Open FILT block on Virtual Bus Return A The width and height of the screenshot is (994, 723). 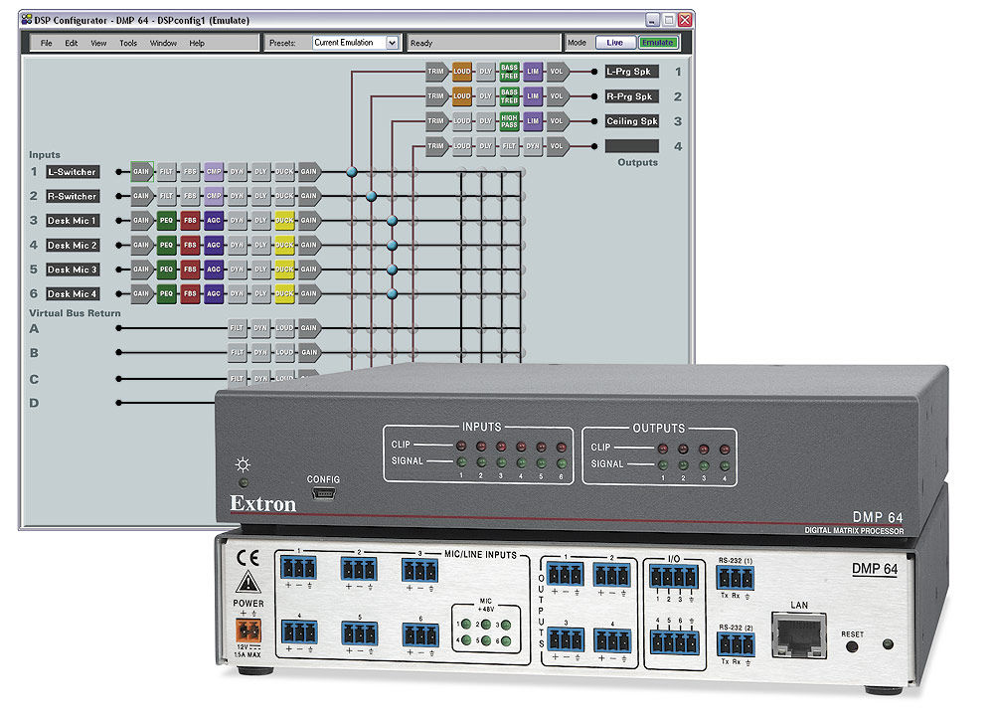click(x=238, y=328)
